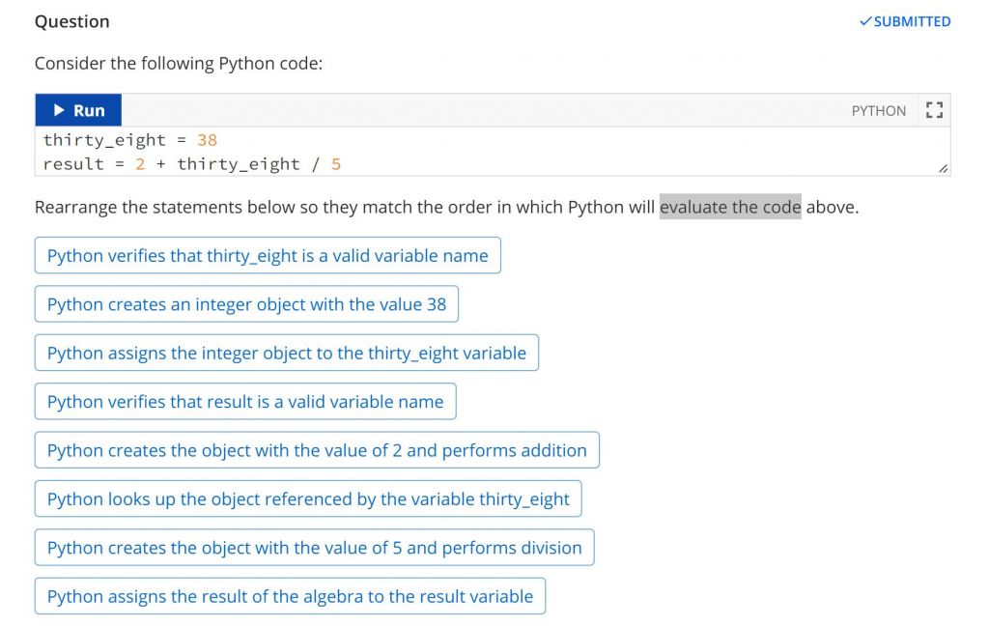The height and width of the screenshot is (626, 989).
Task: Select the statement verifying result variable name
Action: point(245,401)
